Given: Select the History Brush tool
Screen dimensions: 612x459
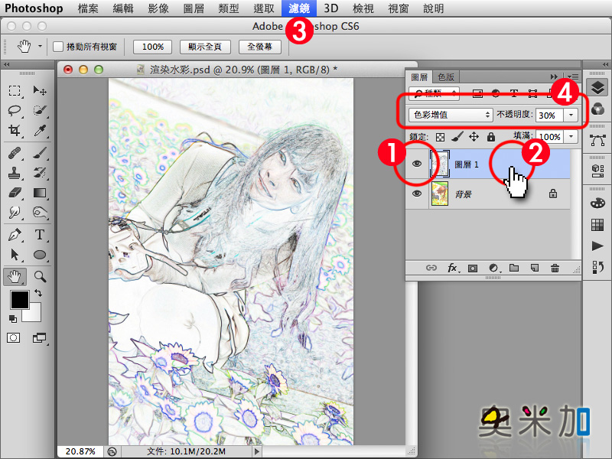Looking at the screenshot, I should [40, 173].
